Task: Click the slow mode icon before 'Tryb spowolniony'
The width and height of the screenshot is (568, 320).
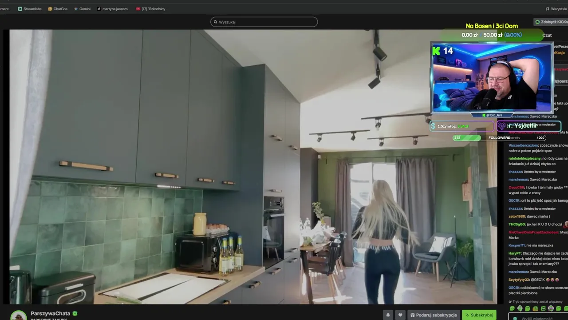Action: click(x=510, y=301)
